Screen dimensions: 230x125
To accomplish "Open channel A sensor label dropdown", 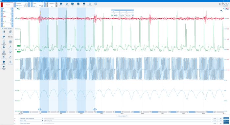I will [31, 118].
